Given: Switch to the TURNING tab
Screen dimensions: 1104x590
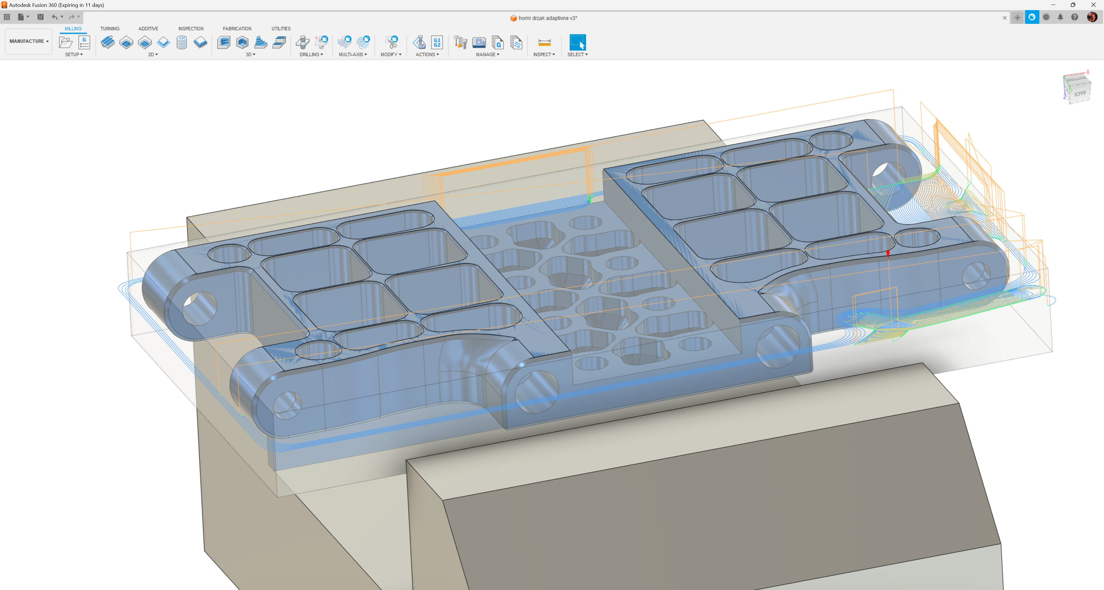Looking at the screenshot, I should [x=110, y=29].
